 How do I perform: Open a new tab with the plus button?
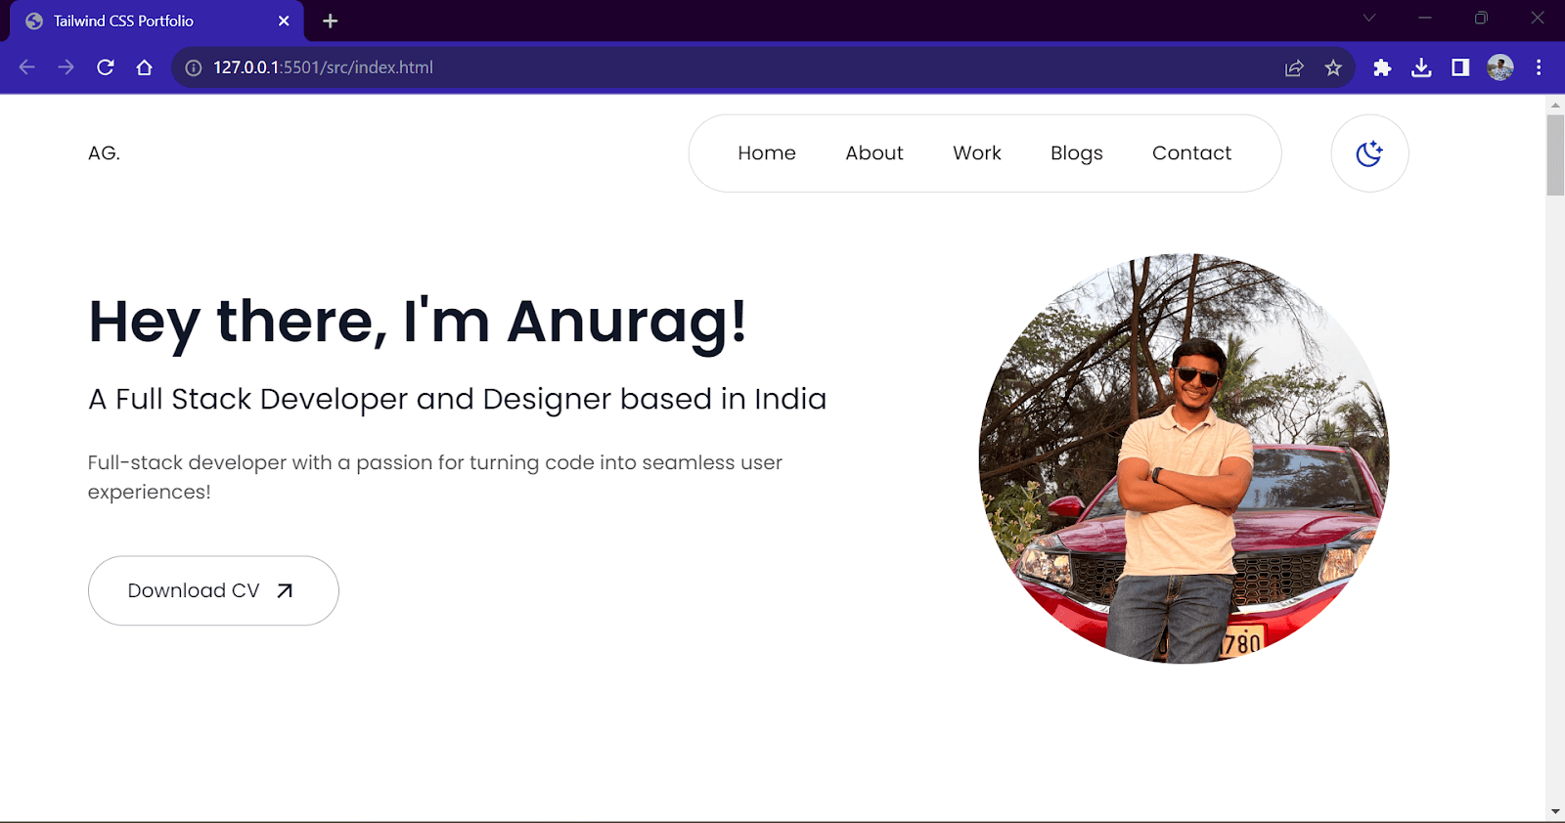click(x=331, y=21)
